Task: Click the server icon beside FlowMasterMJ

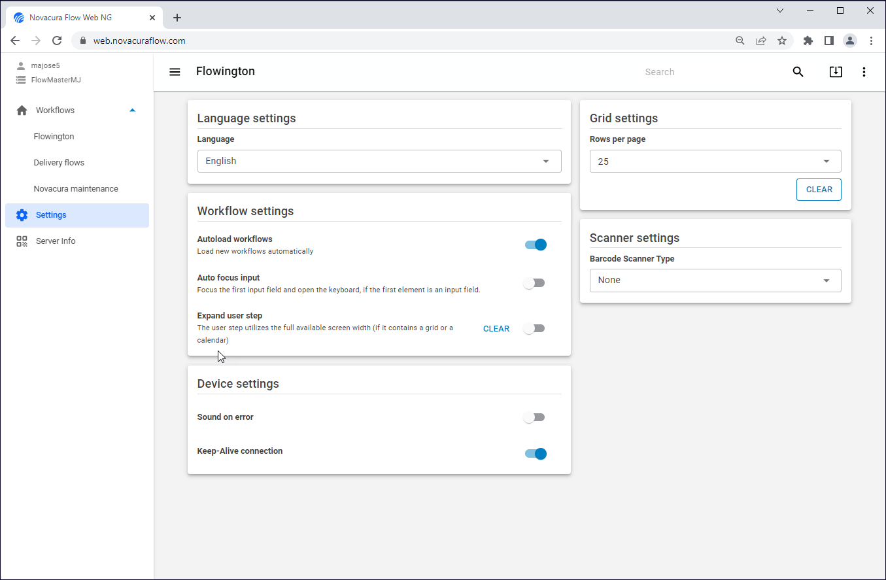Action: pyautogui.click(x=21, y=80)
